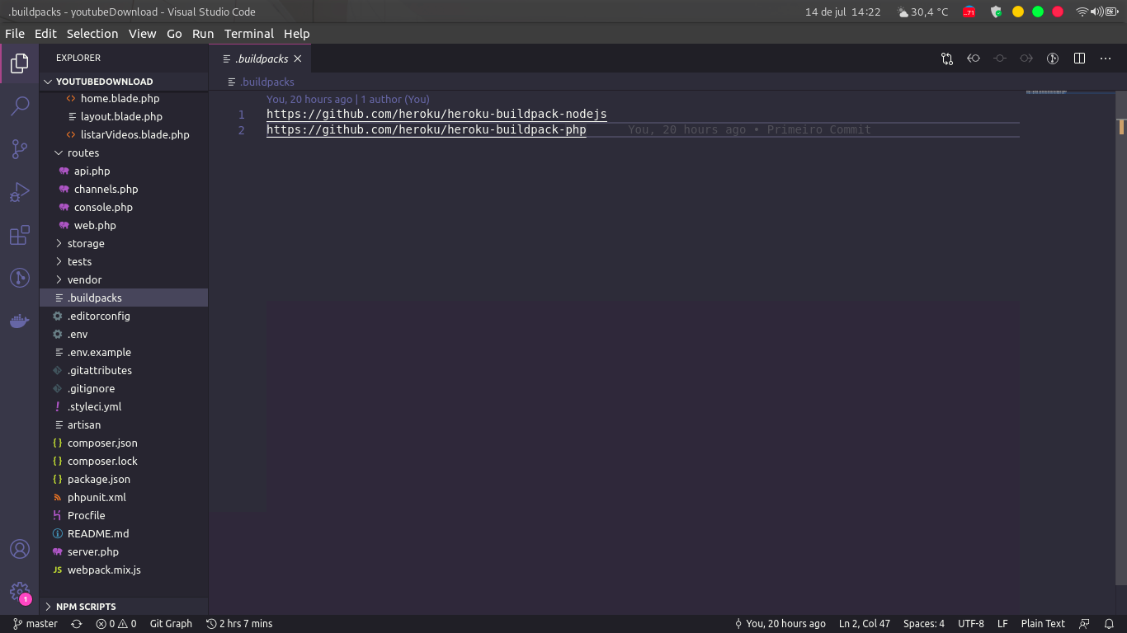This screenshot has width=1127, height=633.
Task: Open the Accounts menu icon
Action: [x=20, y=549]
